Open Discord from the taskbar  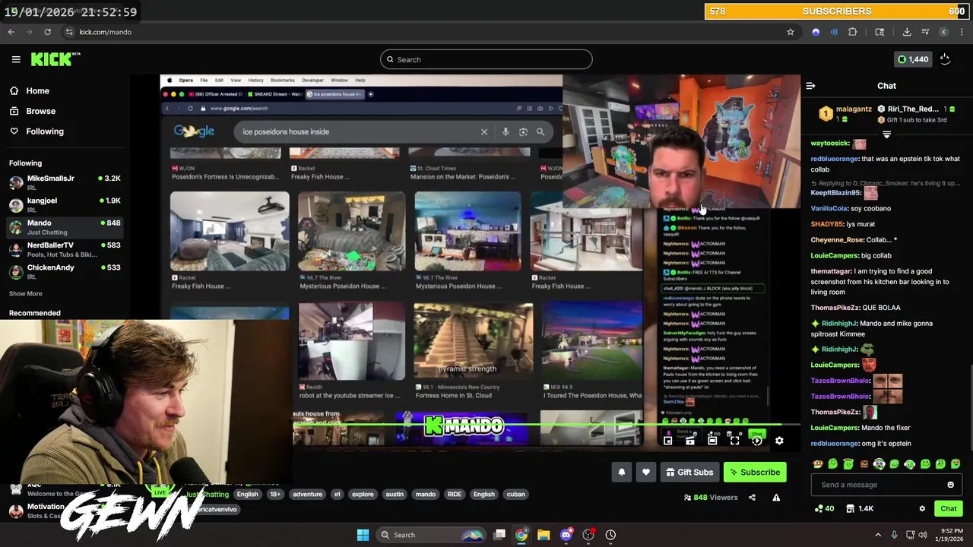[x=566, y=535]
